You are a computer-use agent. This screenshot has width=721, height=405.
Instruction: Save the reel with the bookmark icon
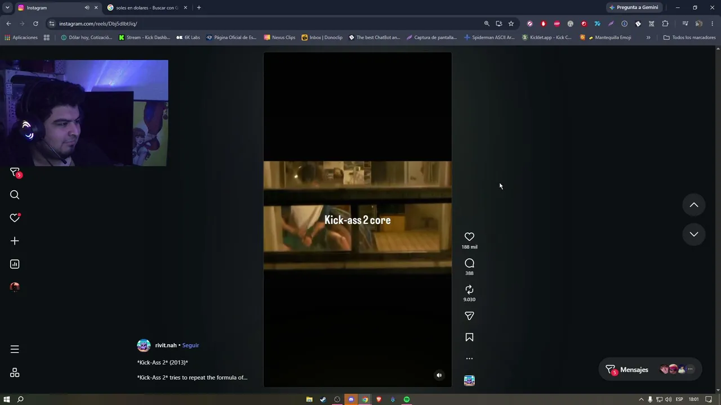click(469, 337)
